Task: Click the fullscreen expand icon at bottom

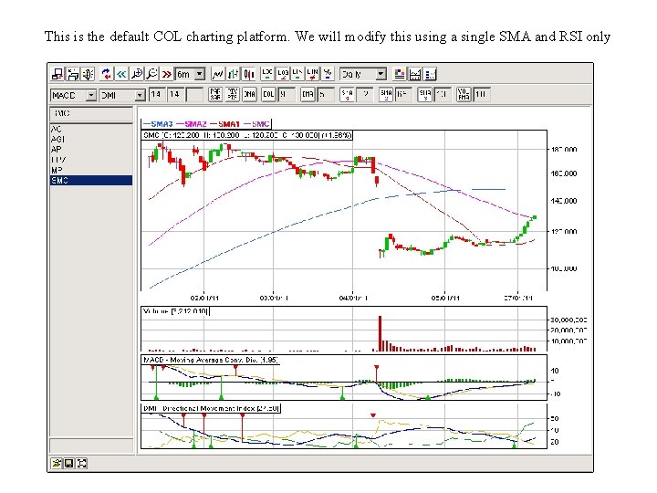Action: click(82, 463)
